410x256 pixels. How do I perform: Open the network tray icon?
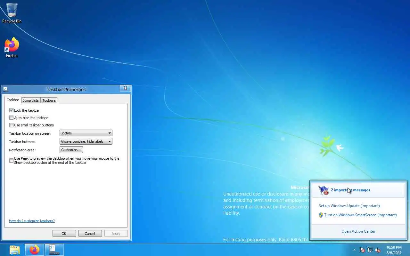pos(370,250)
